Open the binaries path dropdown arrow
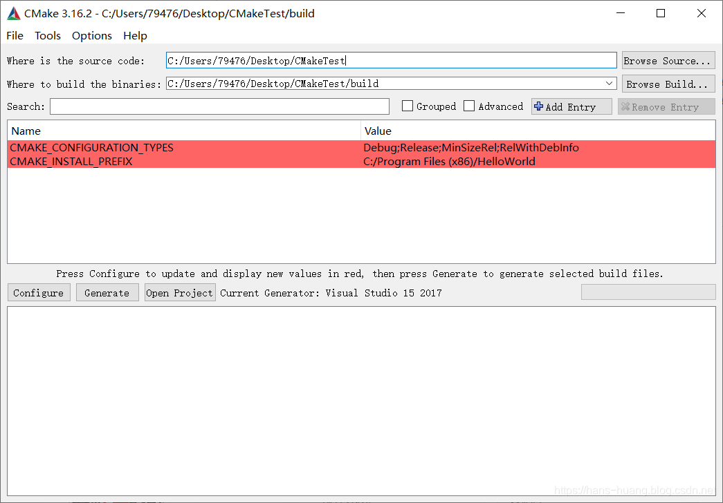 point(610,83)
